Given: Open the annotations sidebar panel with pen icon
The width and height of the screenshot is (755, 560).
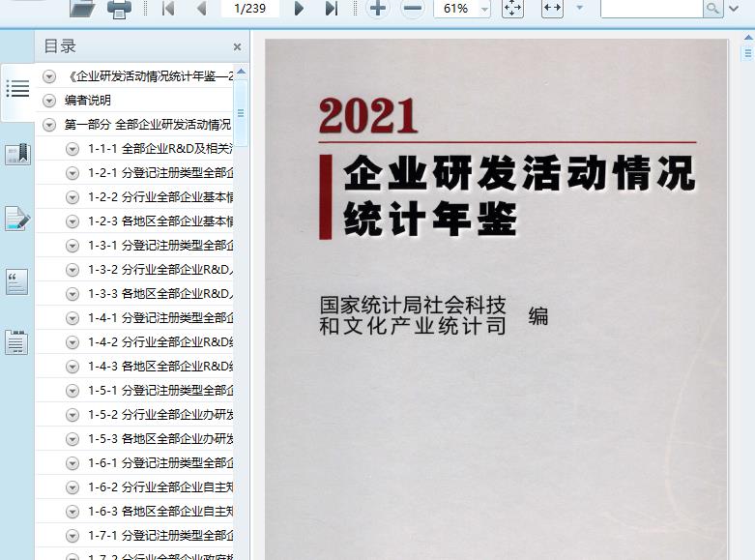Looking at the screenshot, I should [17, 219].
